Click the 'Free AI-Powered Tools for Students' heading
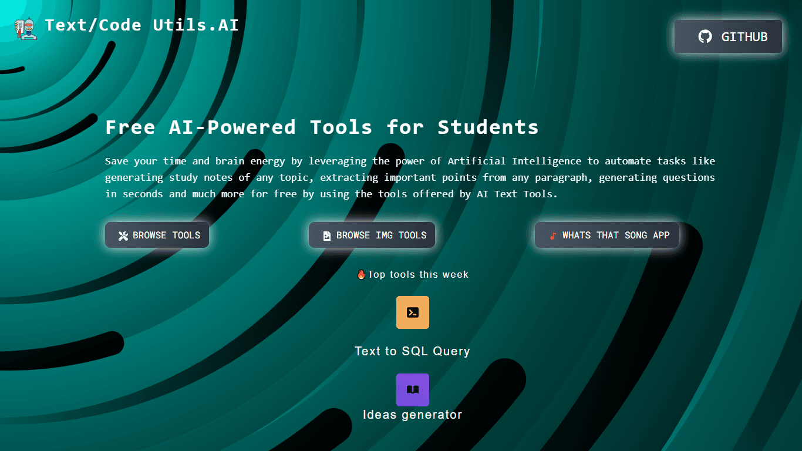 322,127
